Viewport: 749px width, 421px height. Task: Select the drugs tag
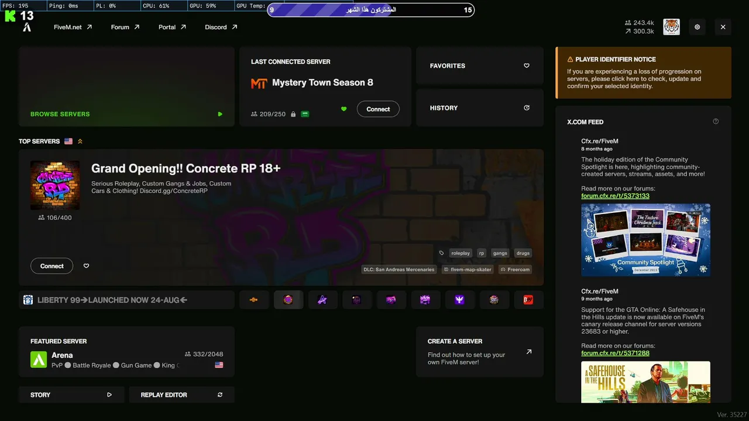(x=523, y=253)
